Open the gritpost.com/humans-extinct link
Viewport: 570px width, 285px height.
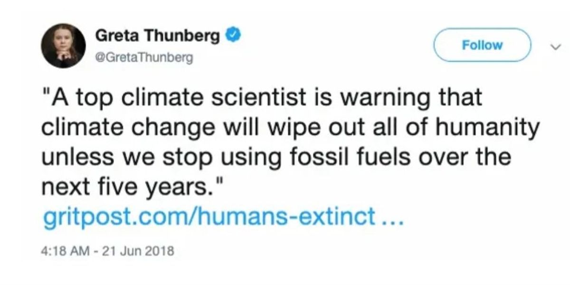click(223, 218)
